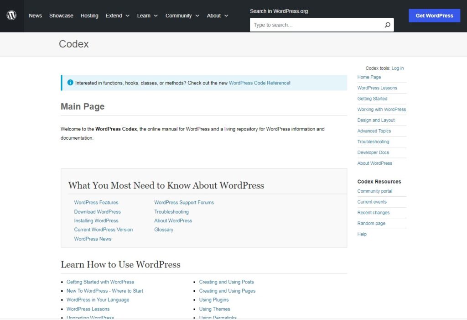Screen dimensions: 467x320
Task: Open Home Page in sidebar
Action: point(369,77)
